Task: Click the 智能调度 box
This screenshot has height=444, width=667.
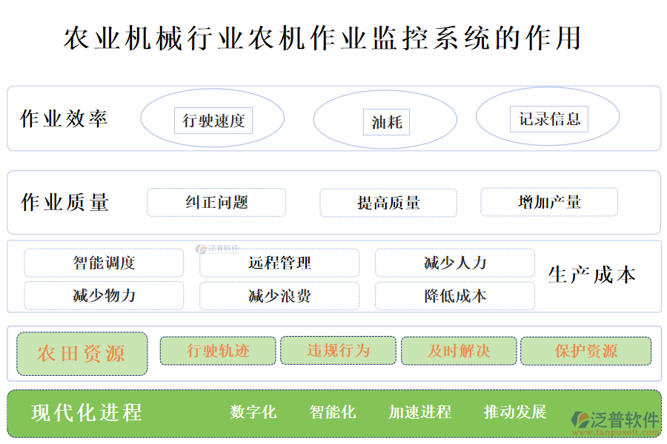Action: click(x=102, y=263)
